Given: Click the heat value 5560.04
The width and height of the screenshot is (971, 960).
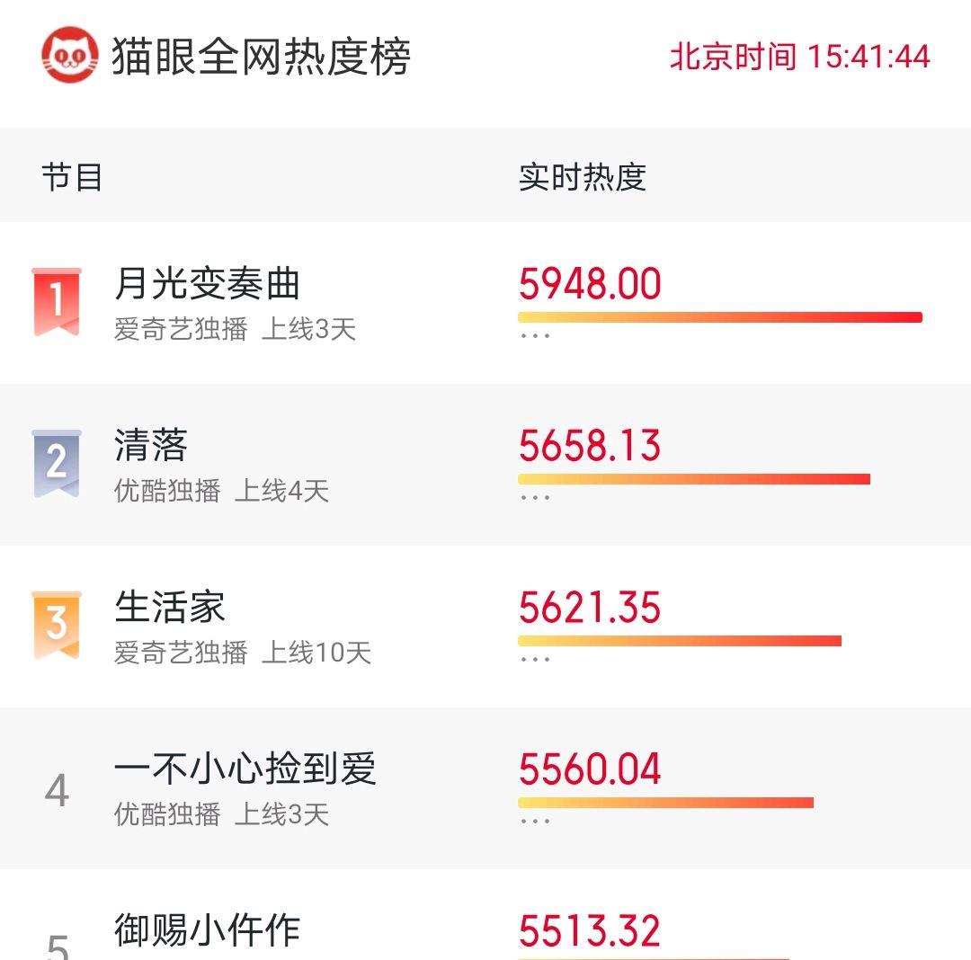Looking at the screenshot, I should (x=589, y=769).
